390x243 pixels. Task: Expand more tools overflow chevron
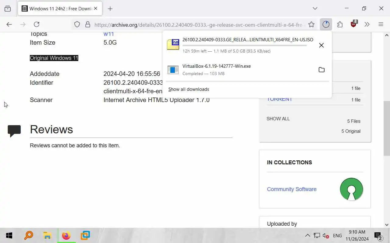[x=367, y=24]
